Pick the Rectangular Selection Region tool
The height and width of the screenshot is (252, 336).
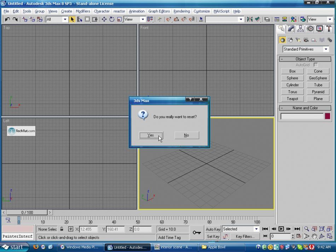(x=87, y=19)
